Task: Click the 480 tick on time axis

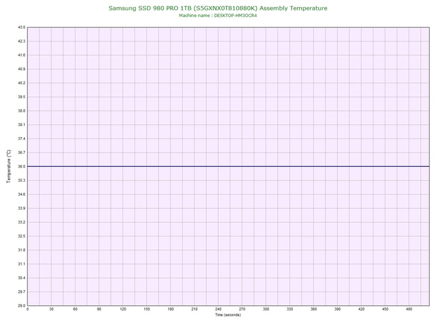Action: click(409, 309)
